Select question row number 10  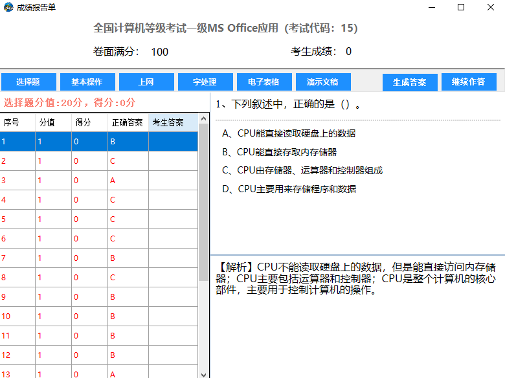[97, 317]
